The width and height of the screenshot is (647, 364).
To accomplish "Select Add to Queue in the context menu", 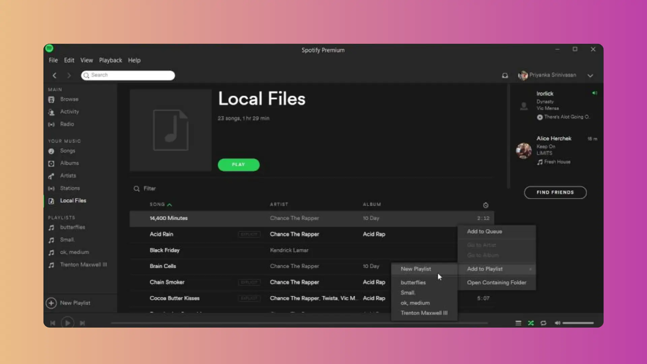I will (484, 232).
